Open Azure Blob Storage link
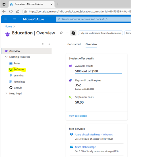The height and width of the screenshot is (157, 147). tap(85, 147)
